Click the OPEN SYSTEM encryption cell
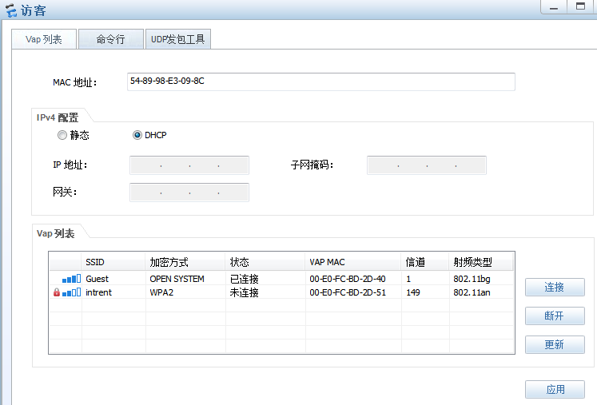 pyautogui.click(x=185, y=279)
